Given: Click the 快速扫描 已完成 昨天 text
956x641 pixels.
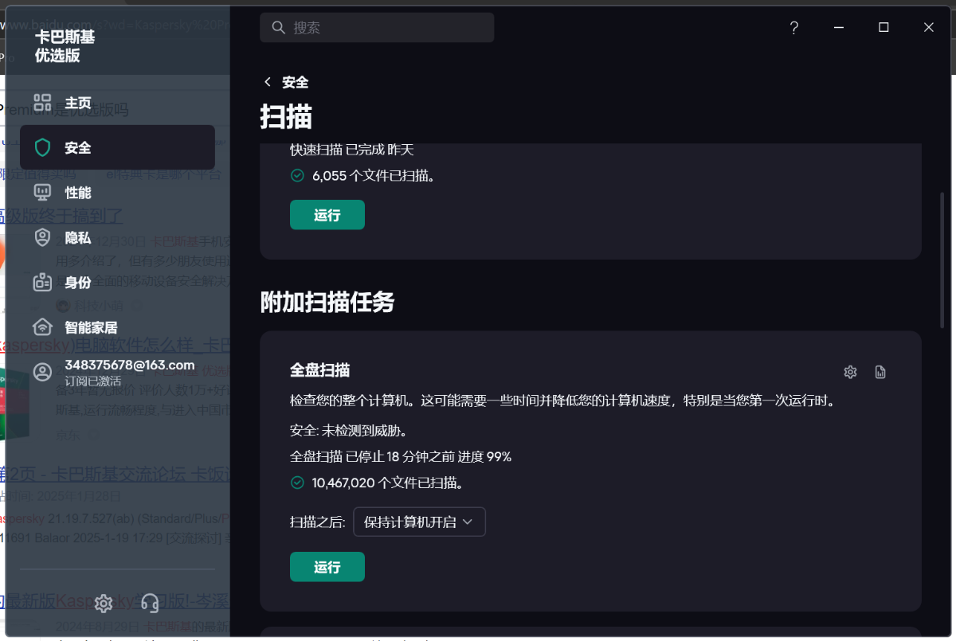Looking at the screenshot, I should pos(352,150).
